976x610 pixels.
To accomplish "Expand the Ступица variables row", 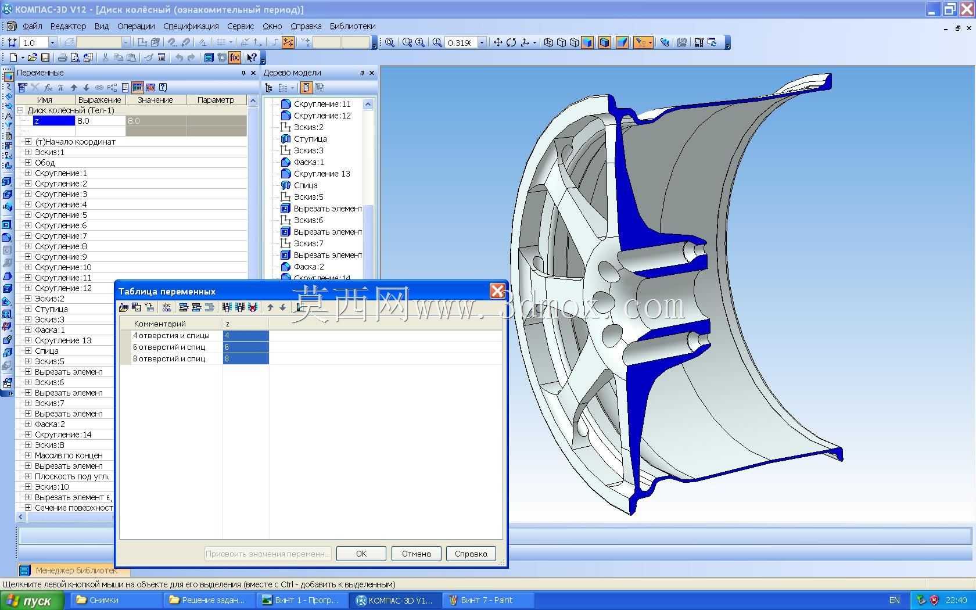I will click(x=28, y=309).
